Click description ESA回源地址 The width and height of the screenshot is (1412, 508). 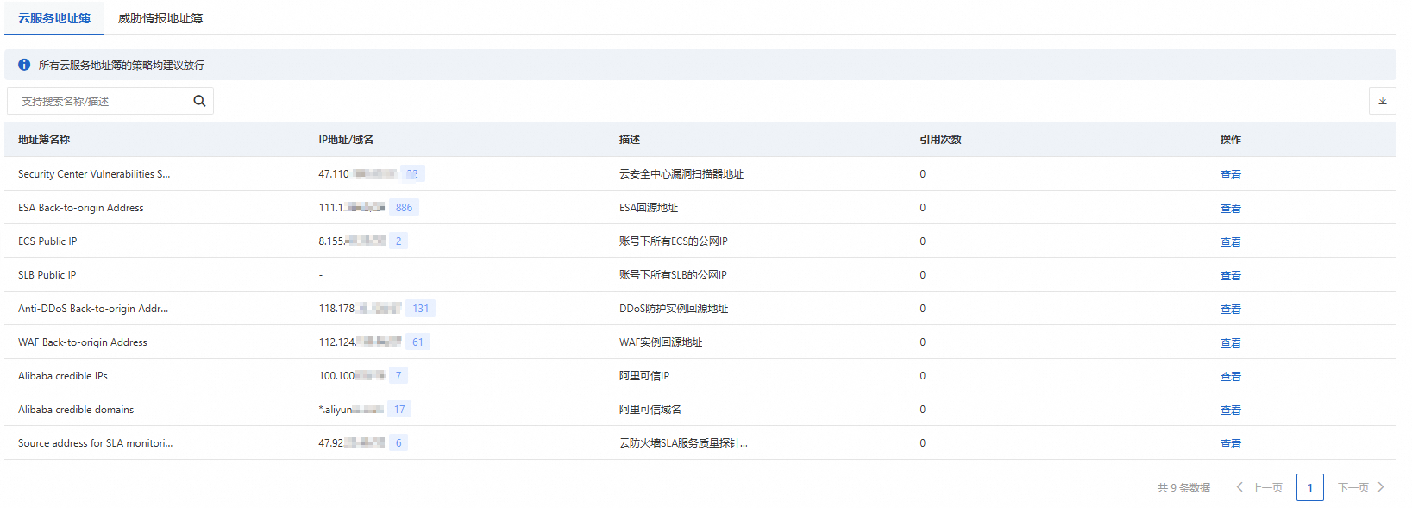pos(649,207)
